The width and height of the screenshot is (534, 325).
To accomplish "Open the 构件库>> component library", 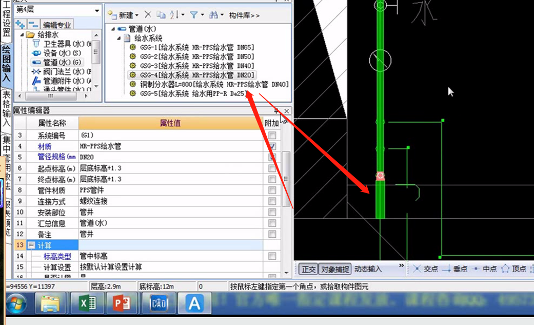I will coord(244,15).
